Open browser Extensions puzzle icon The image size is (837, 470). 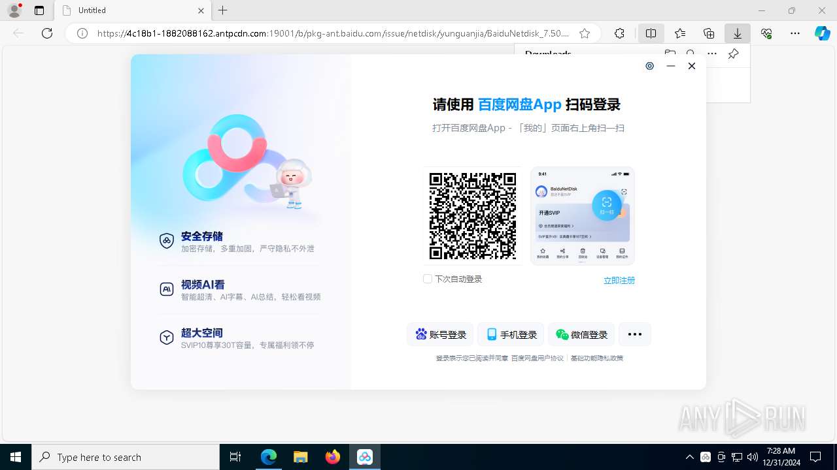(619, 33)
